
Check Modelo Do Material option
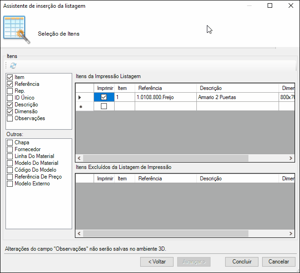[x=10, y=163]
